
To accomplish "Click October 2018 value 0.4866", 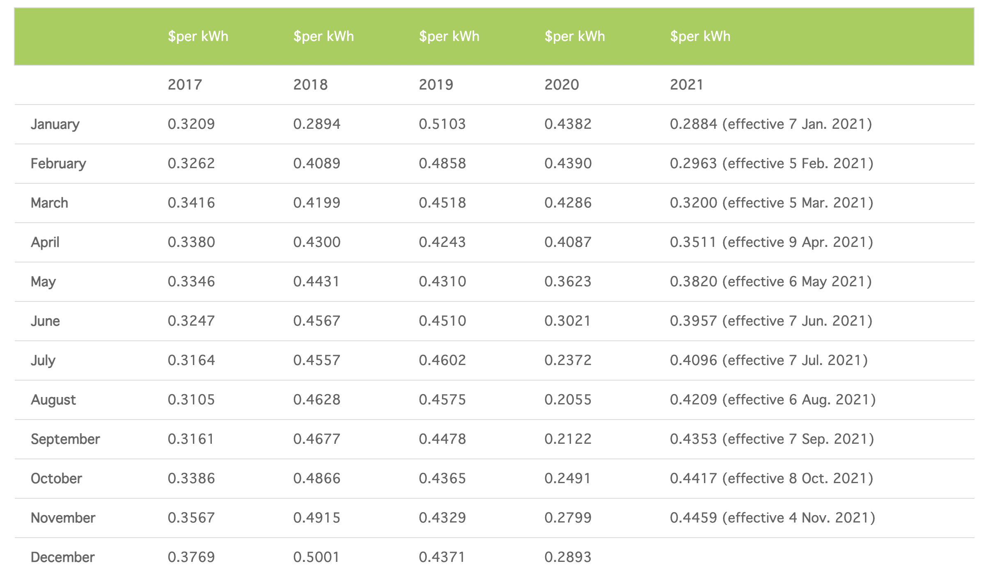I will click(316, 478).
